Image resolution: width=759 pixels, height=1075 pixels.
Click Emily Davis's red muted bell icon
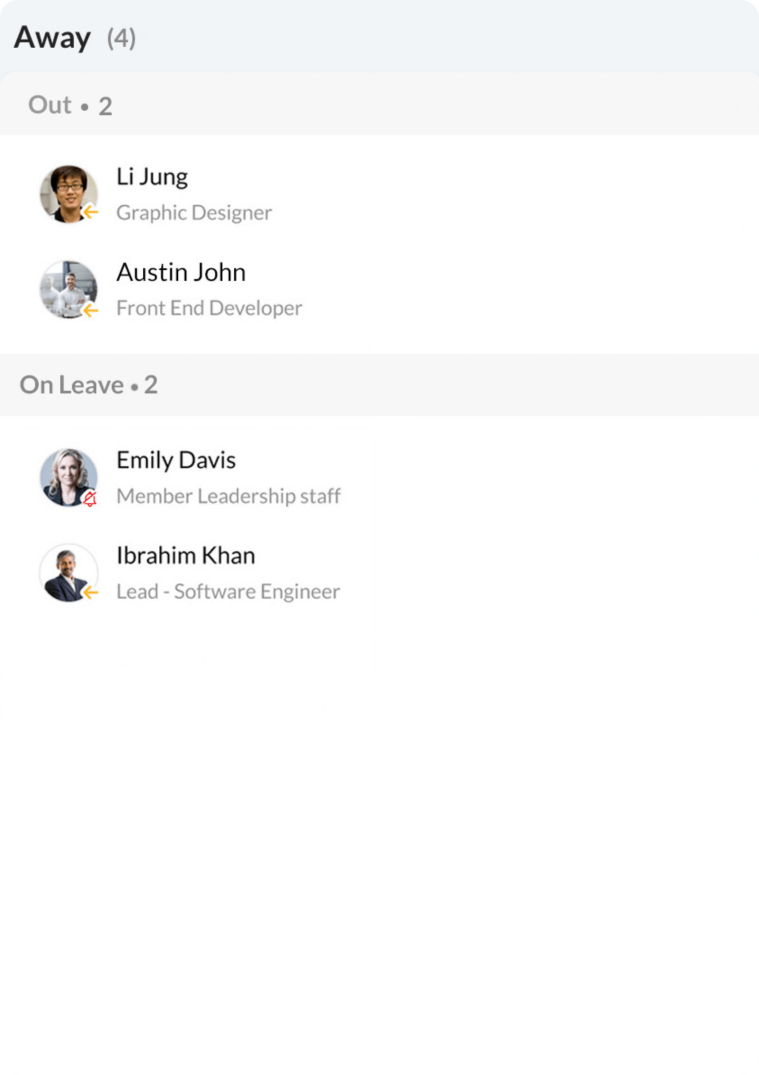(x=90, y=499)
